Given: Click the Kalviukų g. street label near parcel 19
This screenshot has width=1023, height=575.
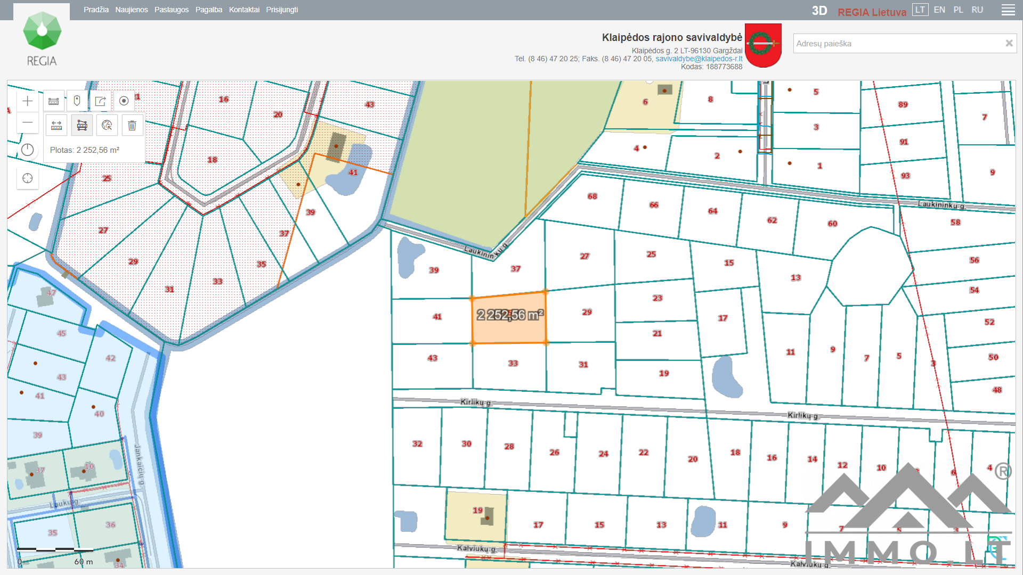Looking at the screenshot, I should (x=477, y=548).
